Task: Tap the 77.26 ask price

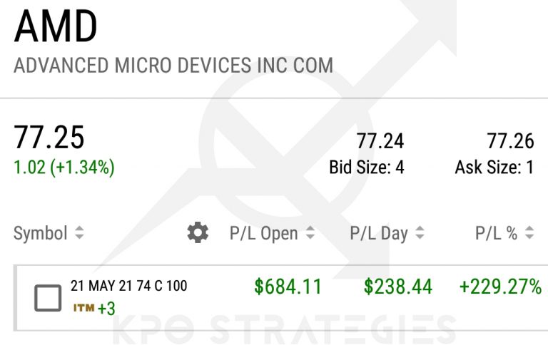Action: click(x=510, y=141)
